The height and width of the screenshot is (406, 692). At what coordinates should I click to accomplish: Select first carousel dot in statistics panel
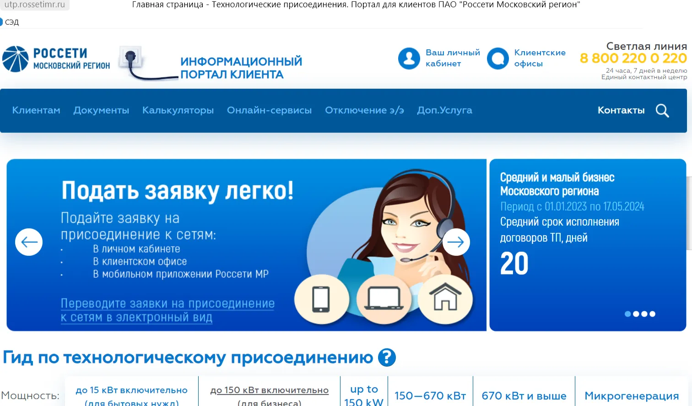pos(628,314)
